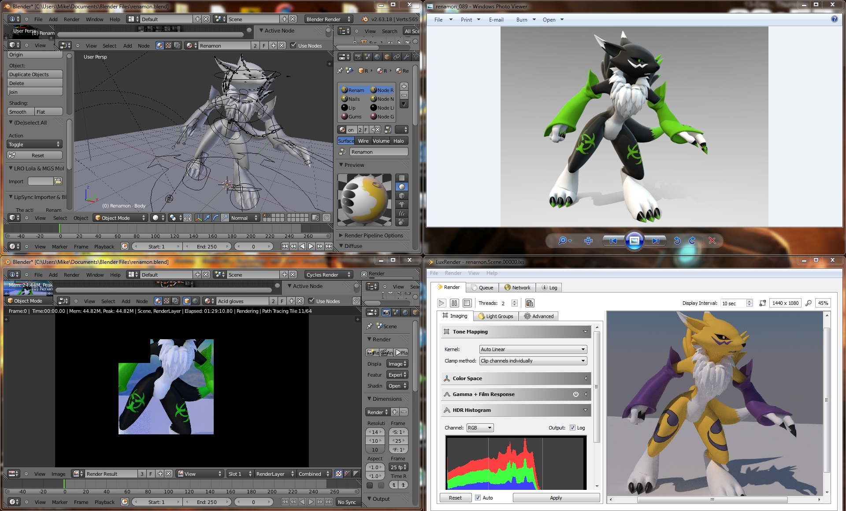
Task: Open Burn menu in Photo Viewer
Action: coord(526,19)
